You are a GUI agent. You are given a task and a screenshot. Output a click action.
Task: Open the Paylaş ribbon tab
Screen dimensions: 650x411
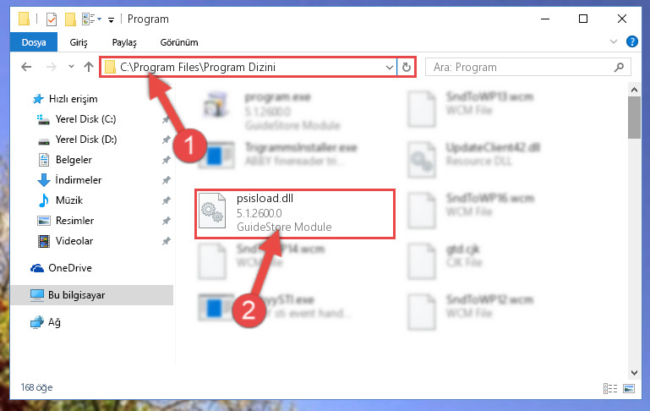click(124, 42)
